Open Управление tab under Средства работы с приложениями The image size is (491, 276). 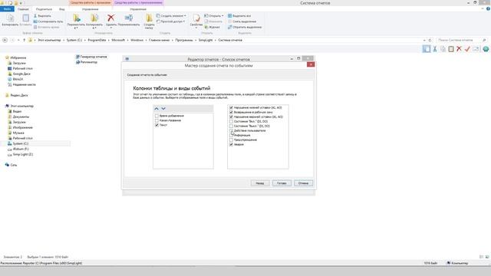(138, 9)
